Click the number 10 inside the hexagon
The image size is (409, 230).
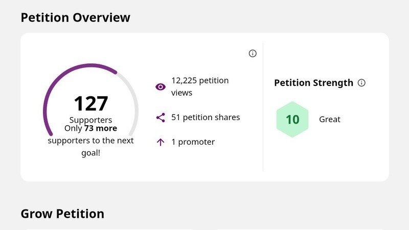click(292, 120)
